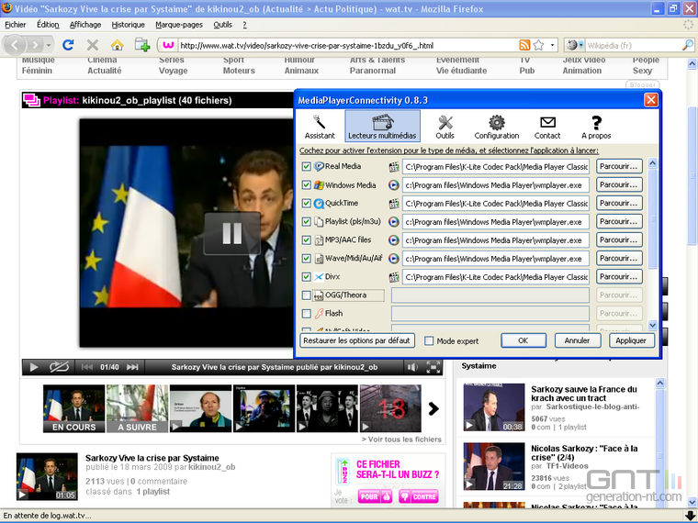Pause the Sarkozy video overlay button

(x=232, y=233)
